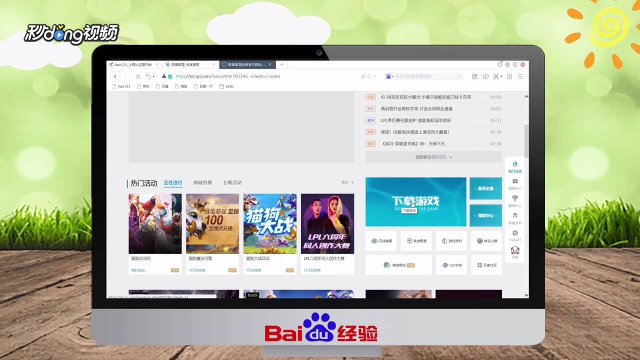Jump to FANART in side navigation

click(515, 236)
